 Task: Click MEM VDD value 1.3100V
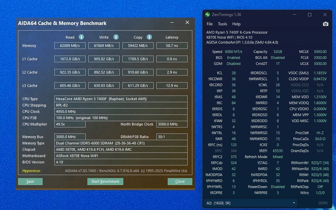[x=320, y=97]
